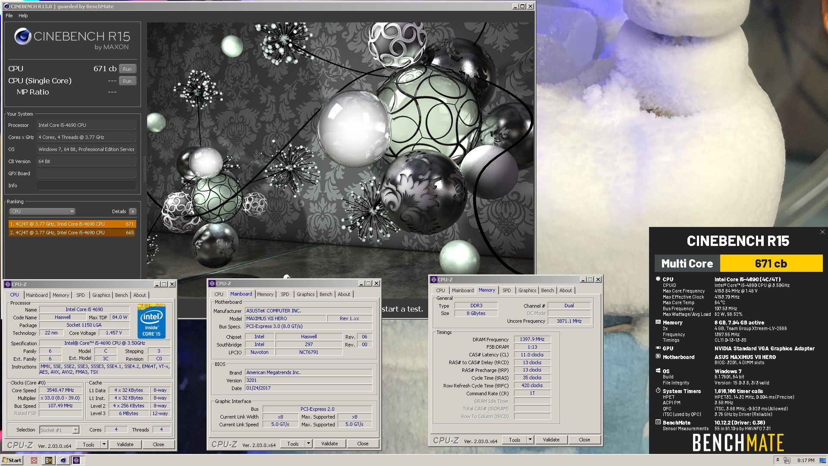Click Close button in CPU-Z Memory window
This screenshot has height=466, width=828.
[584, 440]
